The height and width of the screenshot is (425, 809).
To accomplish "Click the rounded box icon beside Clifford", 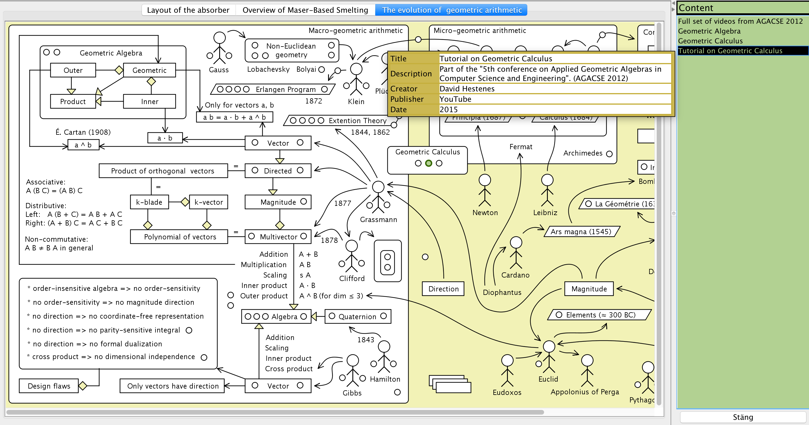I will coord(387,261).
